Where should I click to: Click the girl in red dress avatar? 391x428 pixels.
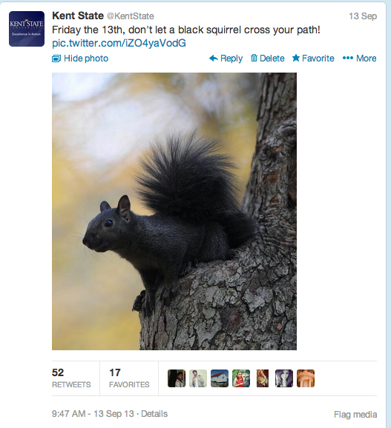pos(241,378)
